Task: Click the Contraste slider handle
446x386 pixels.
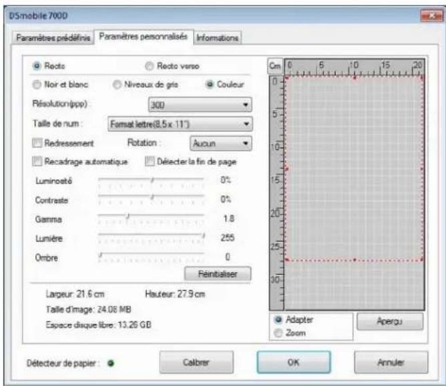Action: pos(152,197)
